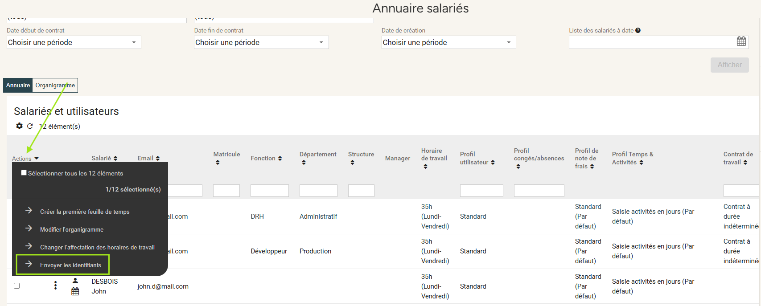
Task: Click the DRH function cell
Action: (x=257, y=216)
